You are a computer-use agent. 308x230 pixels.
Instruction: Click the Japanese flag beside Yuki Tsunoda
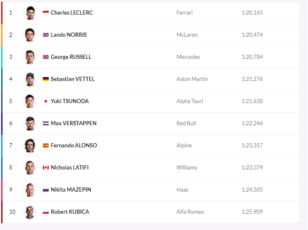[x=45, y=101]
